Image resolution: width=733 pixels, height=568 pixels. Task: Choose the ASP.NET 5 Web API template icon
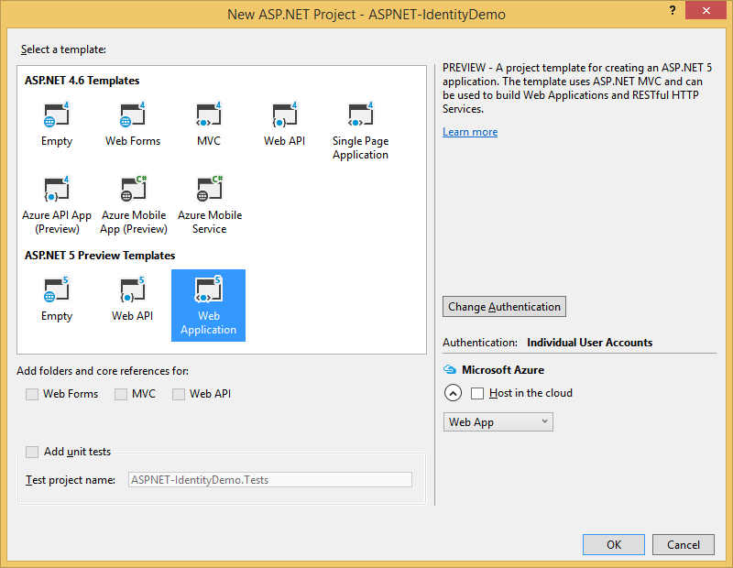point(132,289)
